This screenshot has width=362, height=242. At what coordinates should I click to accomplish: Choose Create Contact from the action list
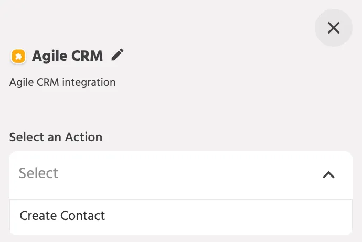pos(180,216)
